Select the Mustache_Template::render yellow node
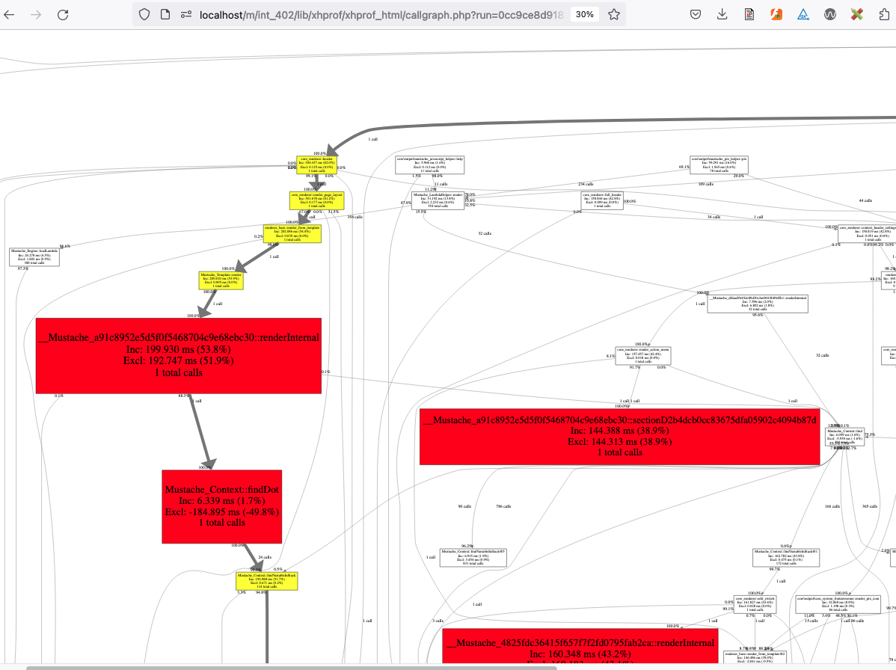896x670 pixels. point(221,280)
